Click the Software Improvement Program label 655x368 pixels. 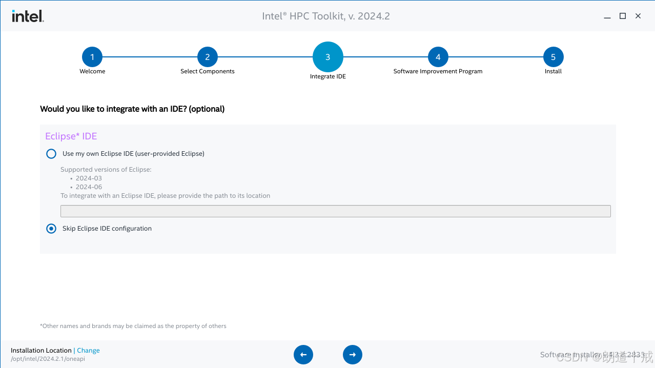click(x=438, y=71)
